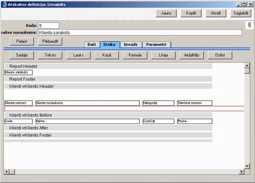Add a section with Sadaļa button

(22, 55)
